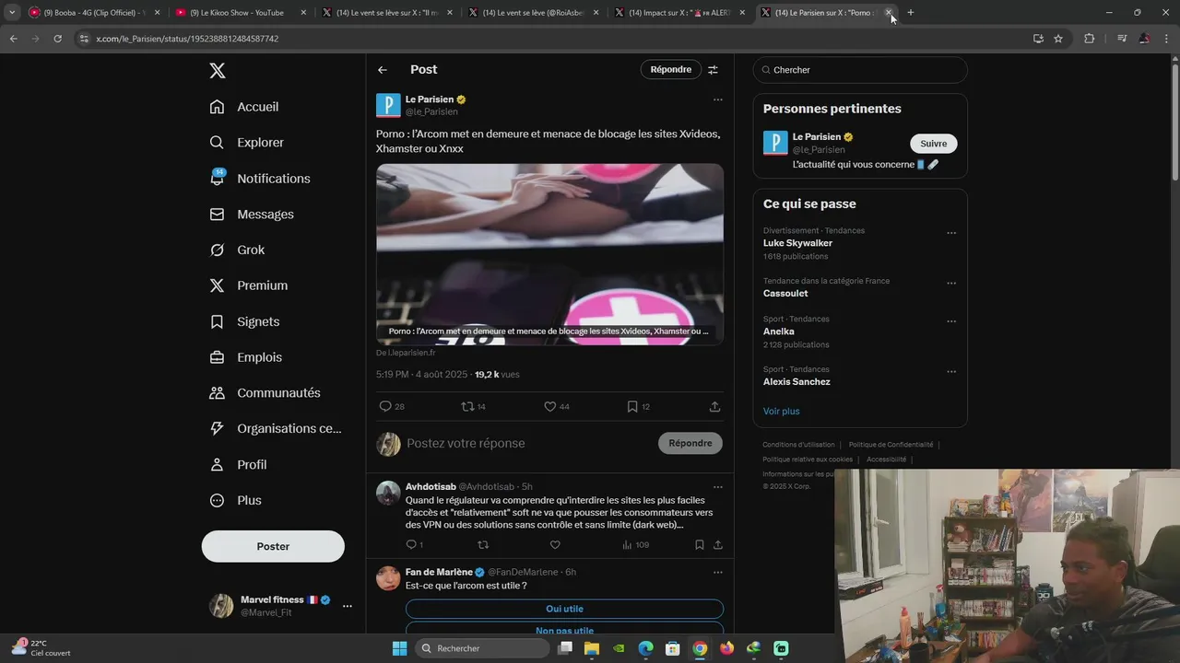Open account menu dots near Marvel fitness
The image size is (1180, 663).
click(348, 606)
